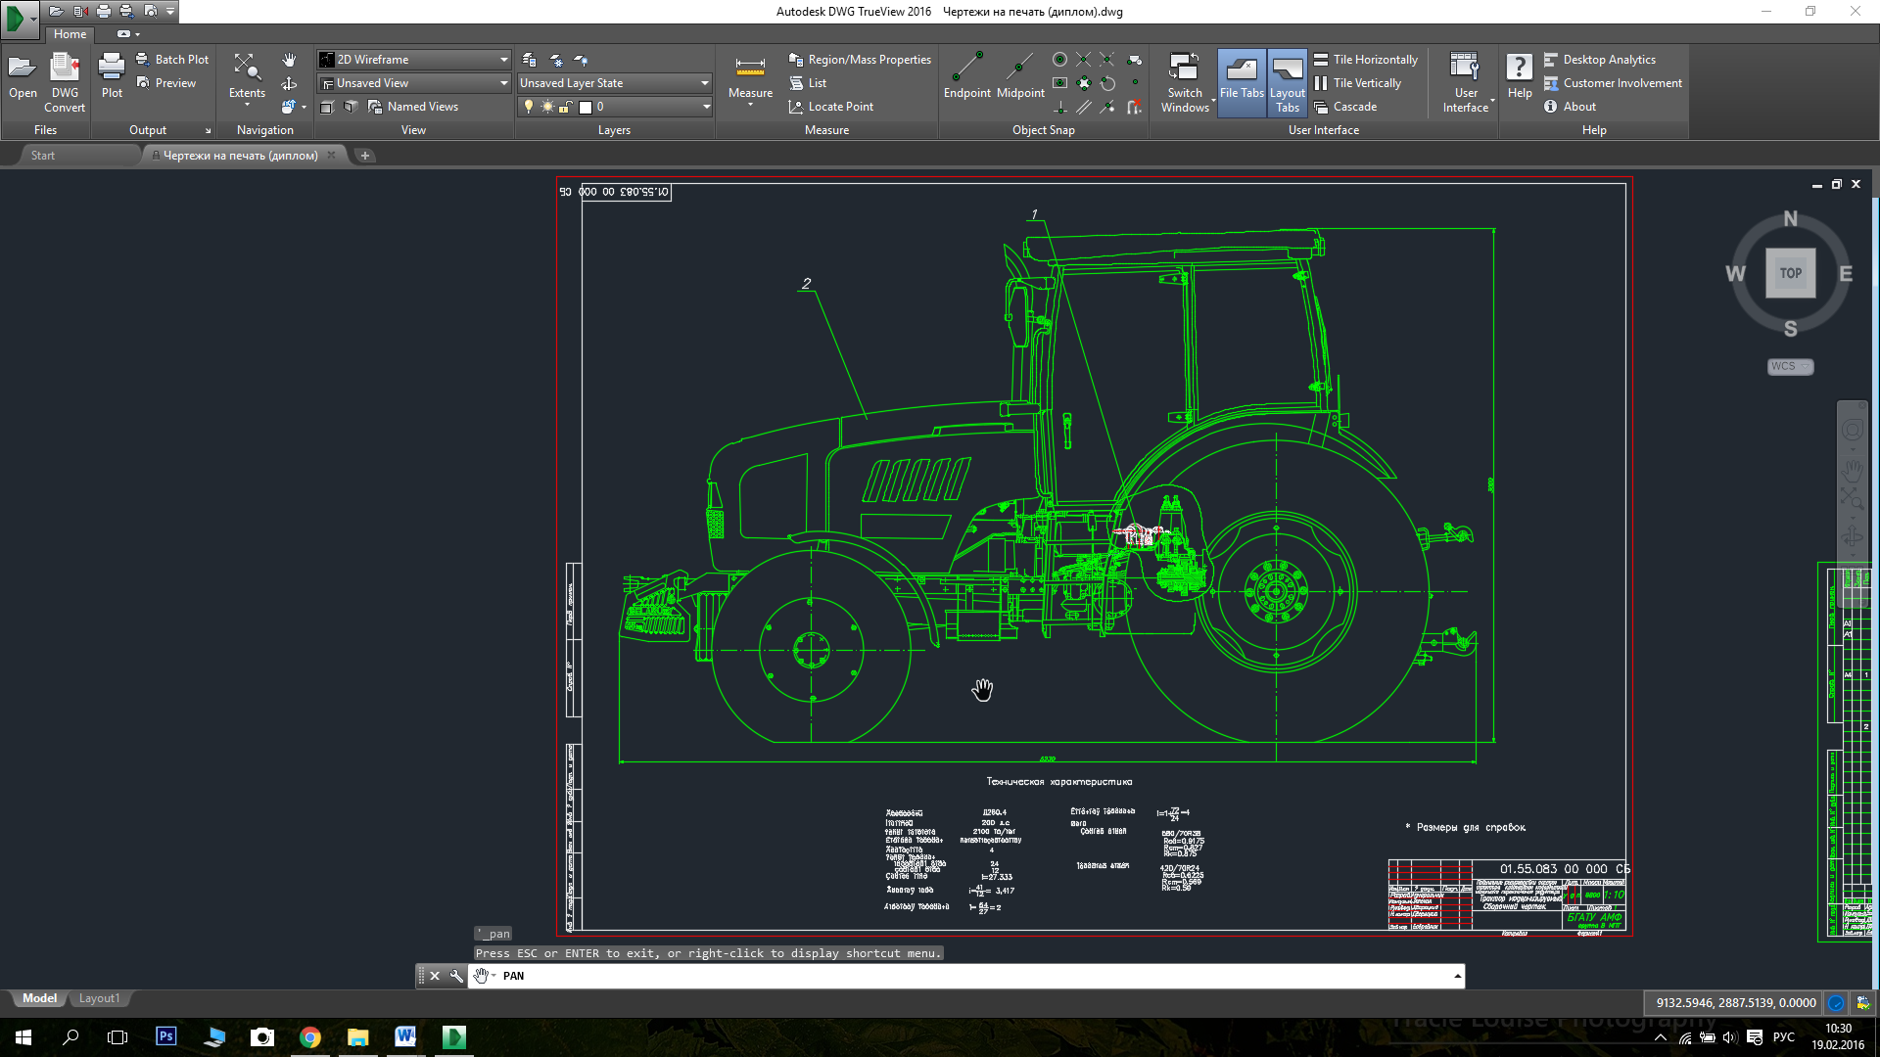
Task: Expand quick access toolbar customize arrow
Action: pyautogui.click(x=170, y=11)
